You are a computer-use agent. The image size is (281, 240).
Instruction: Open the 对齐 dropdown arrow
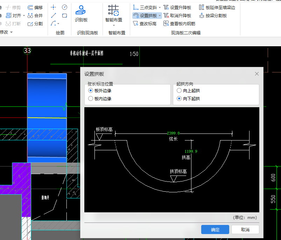(x=24, y=16)
